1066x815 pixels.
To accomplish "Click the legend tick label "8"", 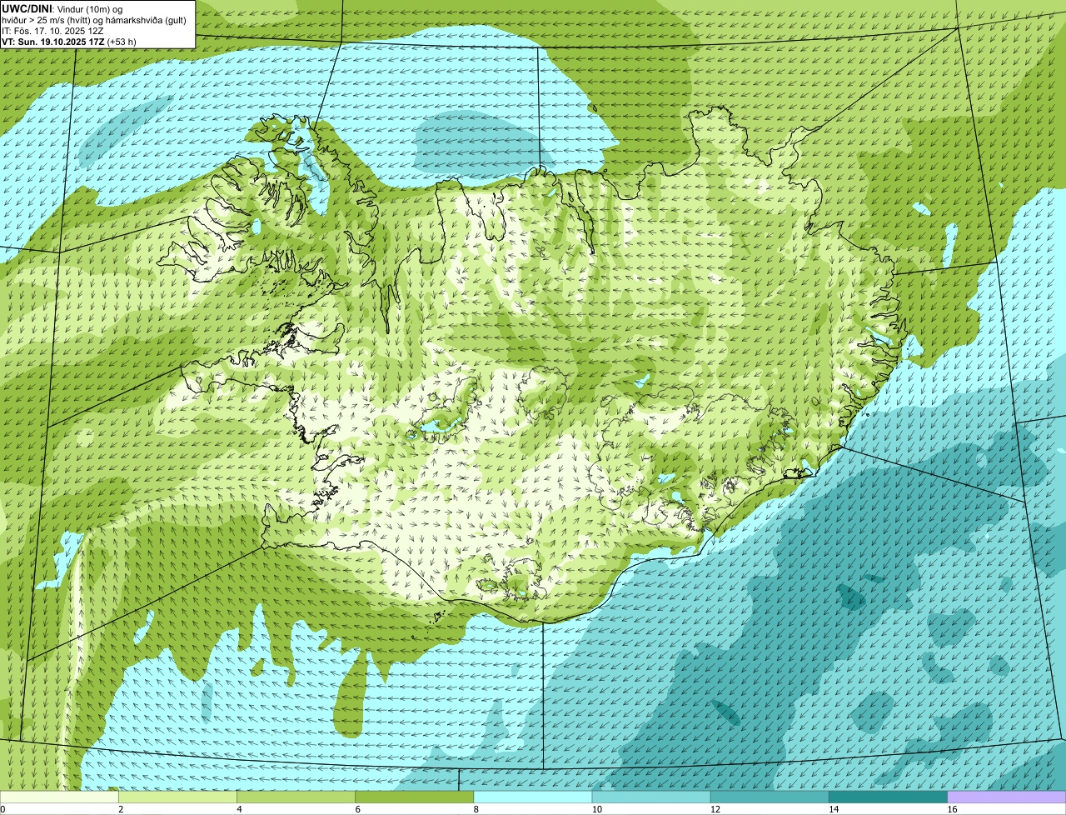I will [x=476, y=809].
